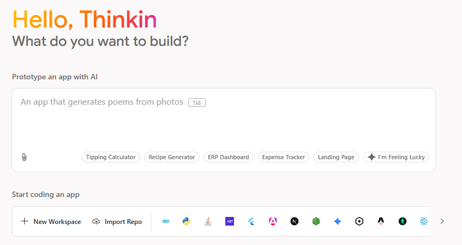Try the I'm Feeling Lucky chip
This screenshot has width=462, height=245.
click(x=397, y=157)
